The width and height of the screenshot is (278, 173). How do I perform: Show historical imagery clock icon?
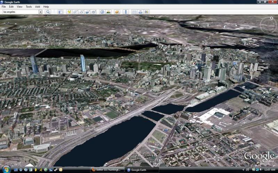pyautogui.click(x=102, y=12)
